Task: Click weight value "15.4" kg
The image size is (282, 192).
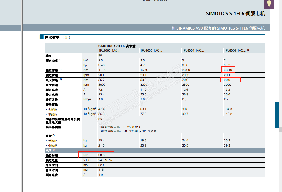Action: point(101,141)
